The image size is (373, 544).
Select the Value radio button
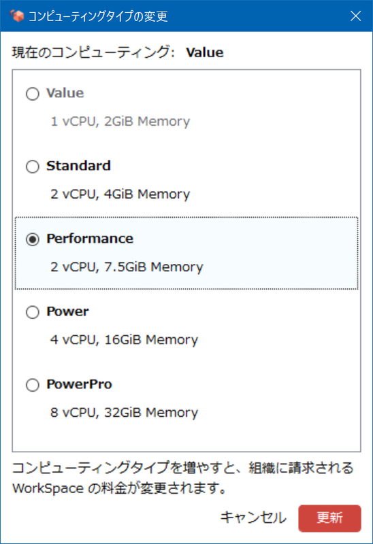33,94
